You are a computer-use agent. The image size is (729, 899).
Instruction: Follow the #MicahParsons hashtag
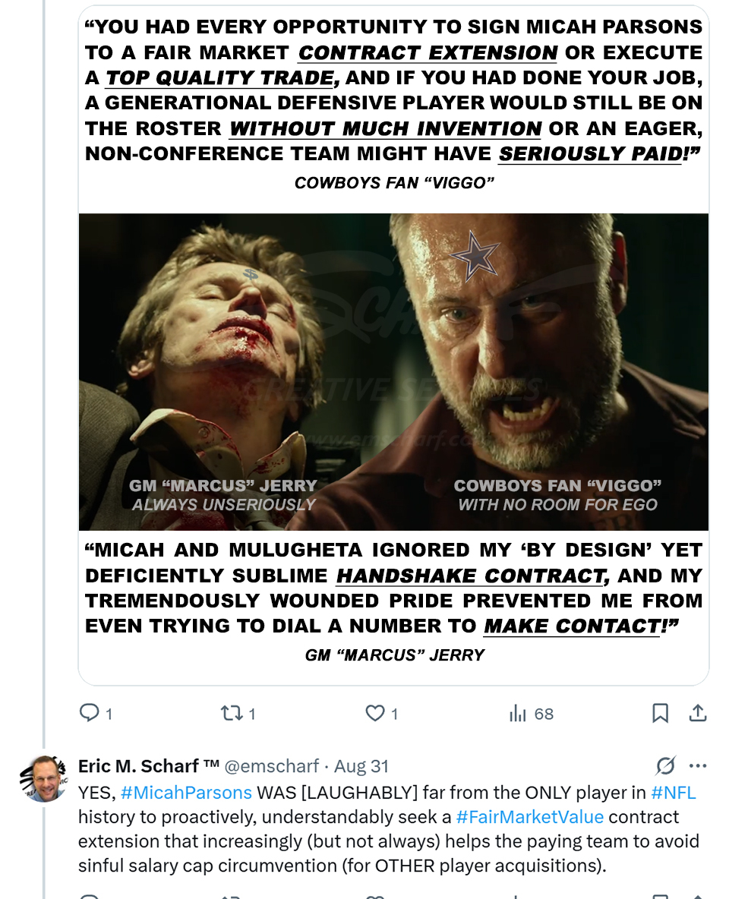(186, 792)
